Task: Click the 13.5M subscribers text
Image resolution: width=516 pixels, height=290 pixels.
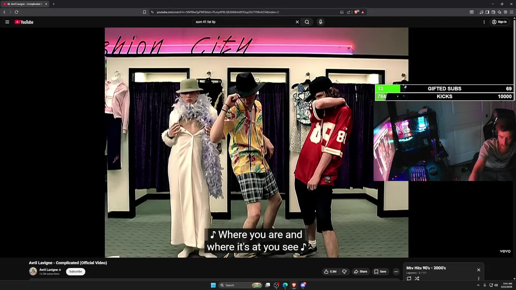Action: pos(49,274)
